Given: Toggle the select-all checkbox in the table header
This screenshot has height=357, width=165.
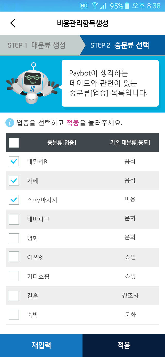Looking at the screenshot, I should (14, 142).
